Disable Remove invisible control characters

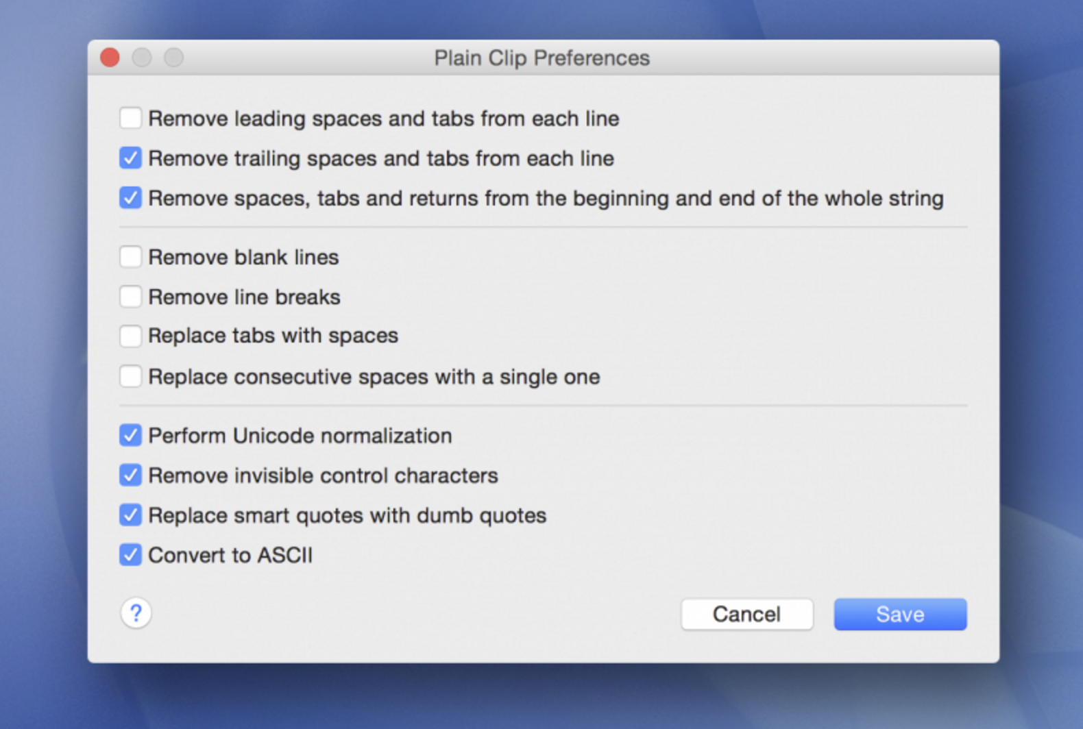(130, 475)
